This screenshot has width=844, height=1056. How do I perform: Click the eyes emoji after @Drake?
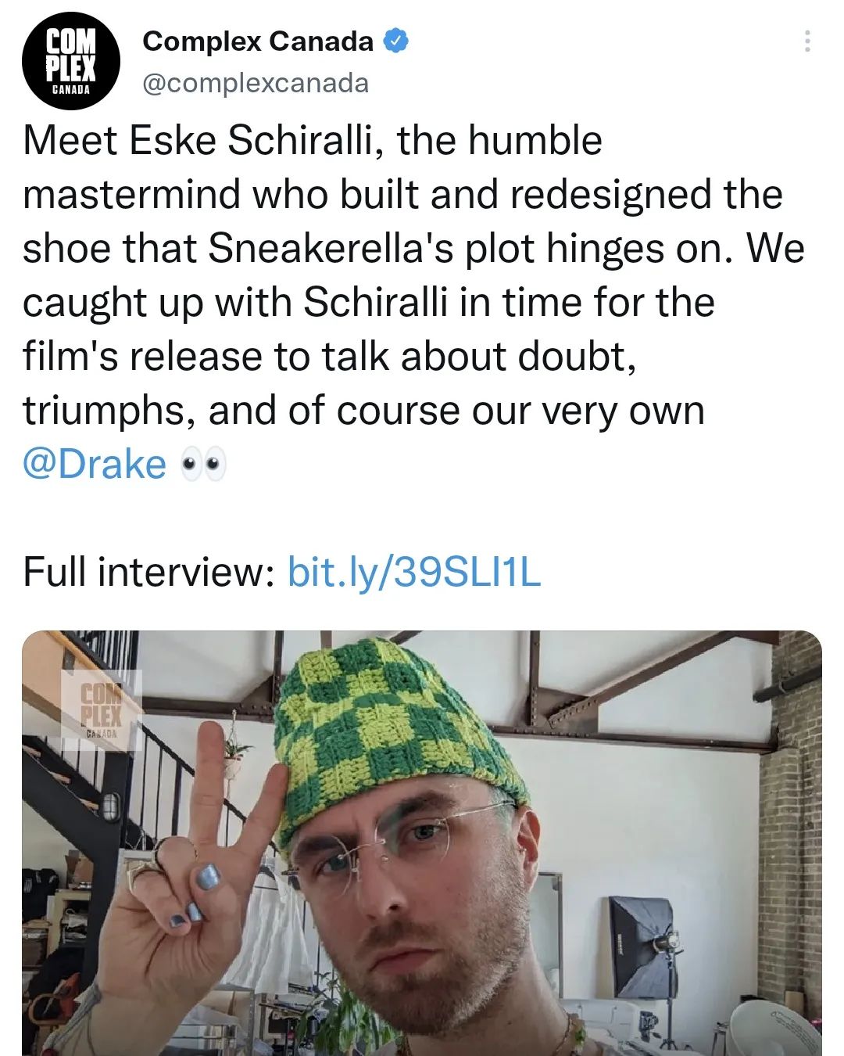[203, 465]
